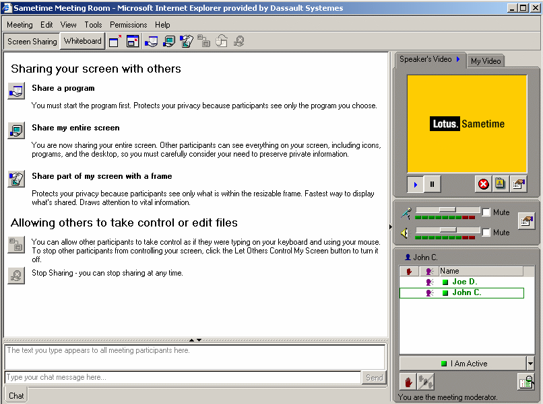Enable Mute checkbox for the microphone
Image resolution: width=543 pixels, height=404 pixels.
click(486, 212)
